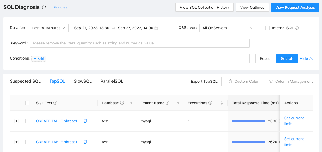Check the first row's checkbox
The width and height of the screenshot is (322, 152).
(x=27, y=121)
